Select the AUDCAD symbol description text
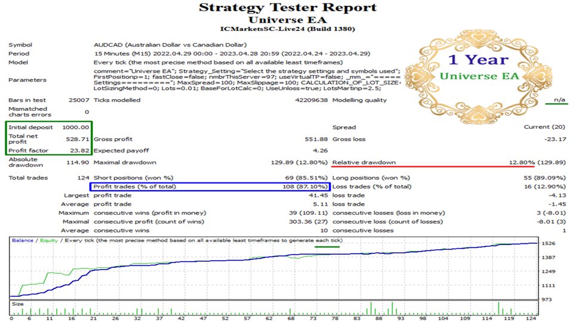 pyautogui.click(x=170, y=45)
